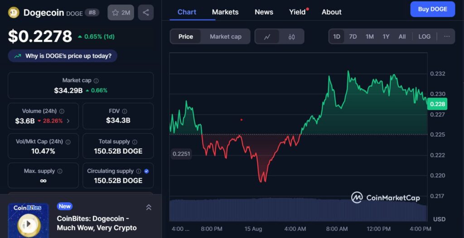Click the info icon next to FDV
Viewport: 464px width, 238px height.
coord(124,111)
